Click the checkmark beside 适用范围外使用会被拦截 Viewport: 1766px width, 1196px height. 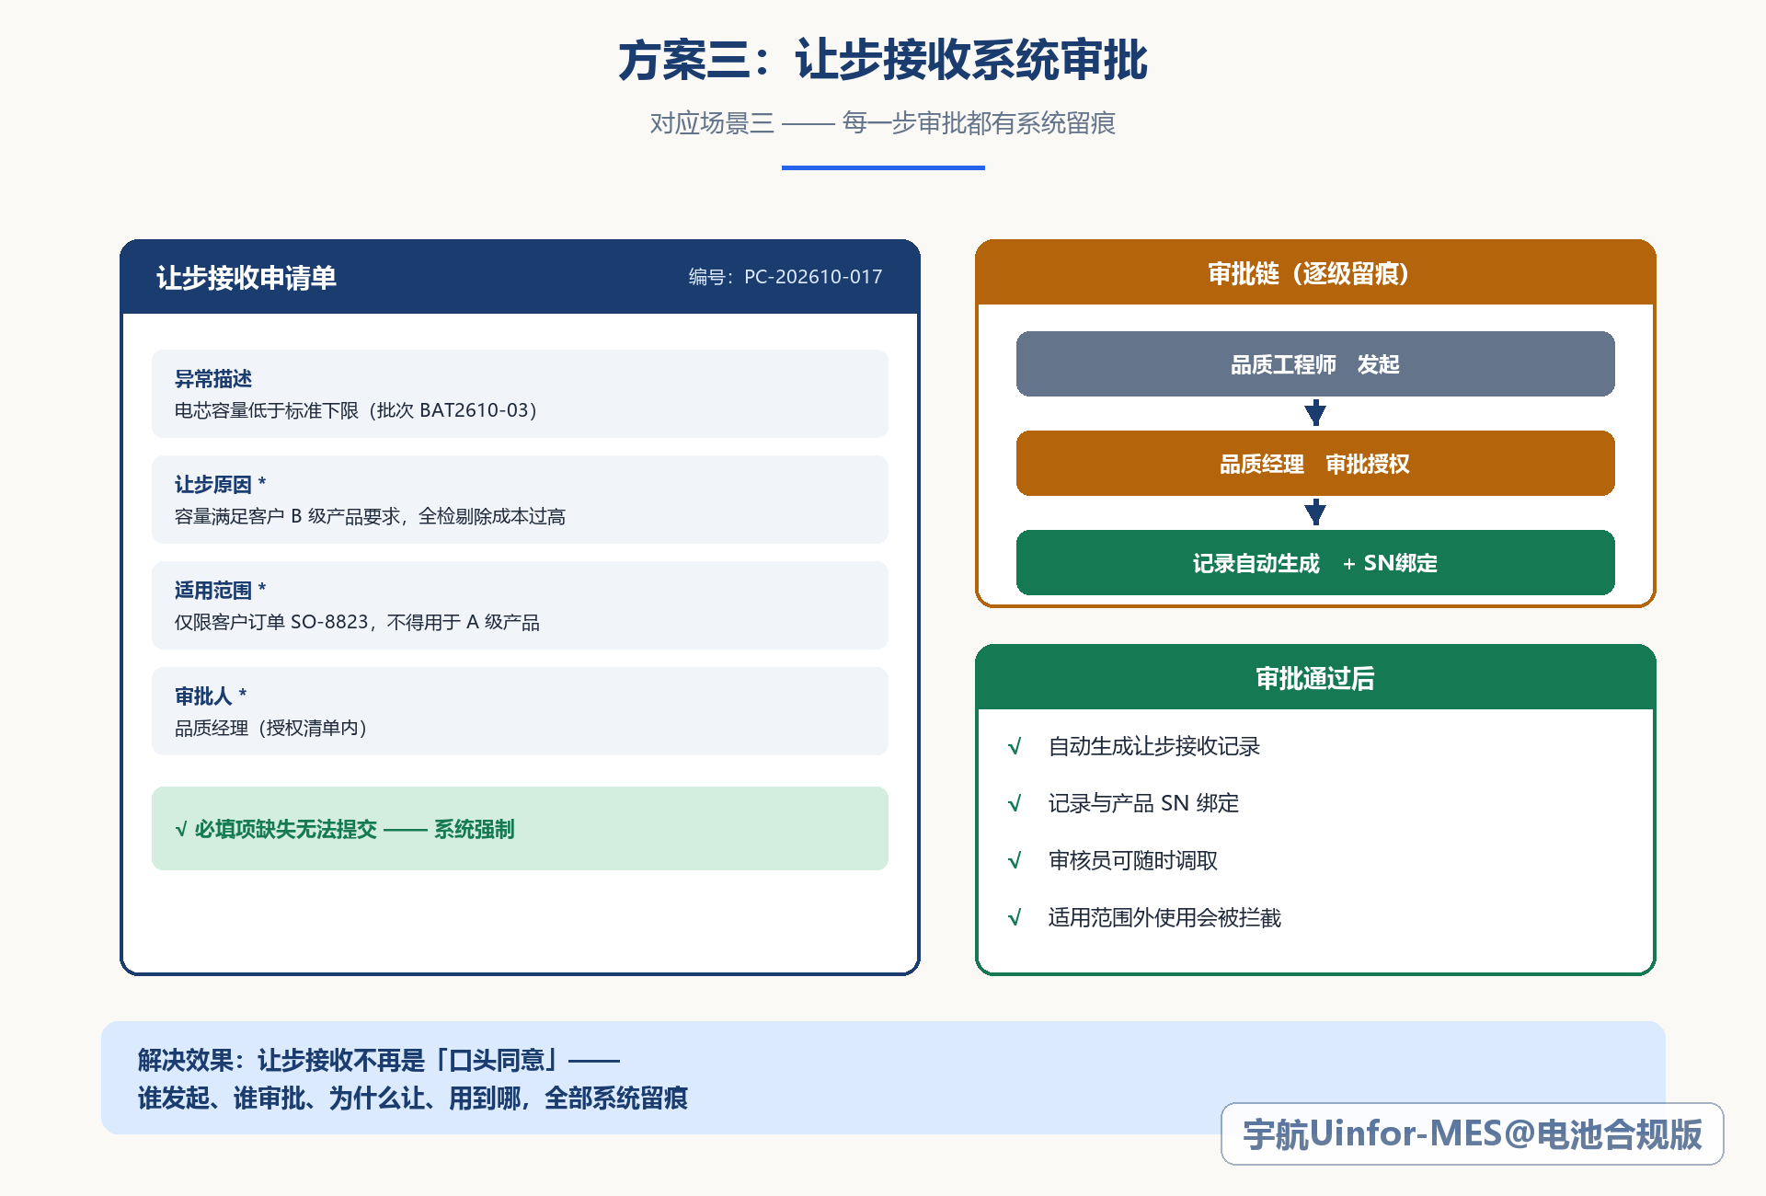tap(1015, 917)
